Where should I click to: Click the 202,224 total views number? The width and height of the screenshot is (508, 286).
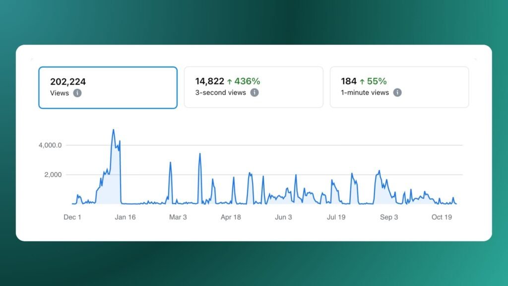(68, 81)
